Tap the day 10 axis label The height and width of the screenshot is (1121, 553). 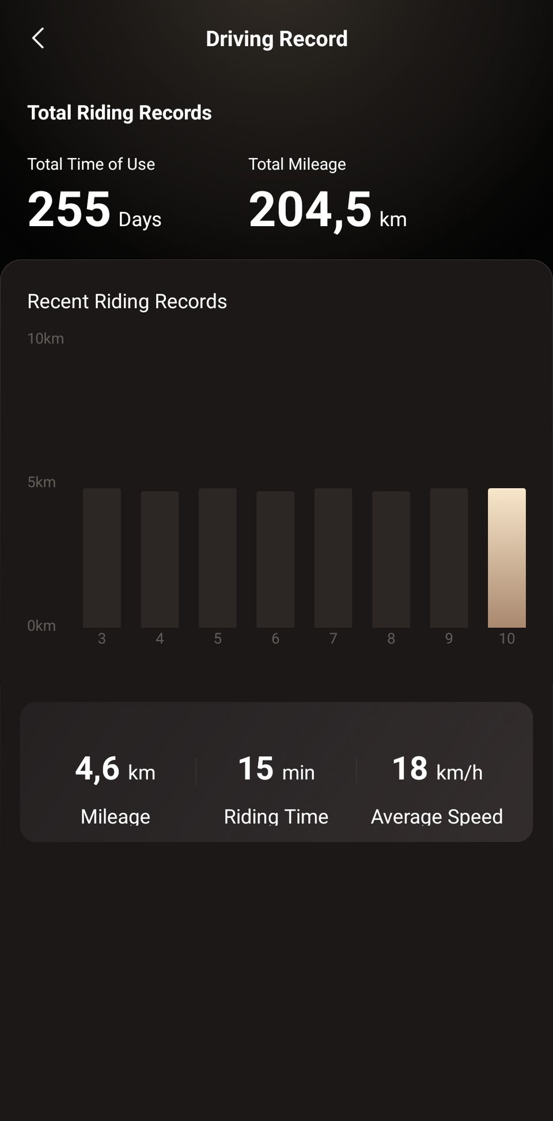click(x=506, y=639)
